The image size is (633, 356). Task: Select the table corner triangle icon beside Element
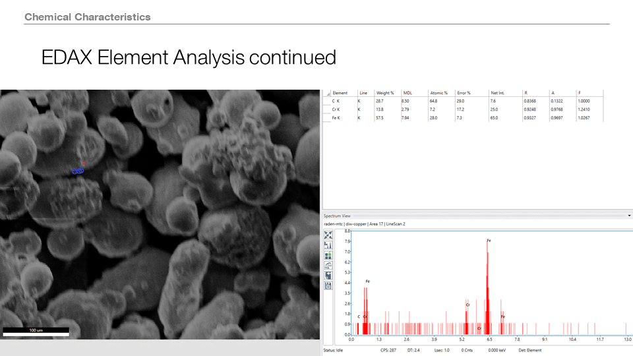coord(327,93)
